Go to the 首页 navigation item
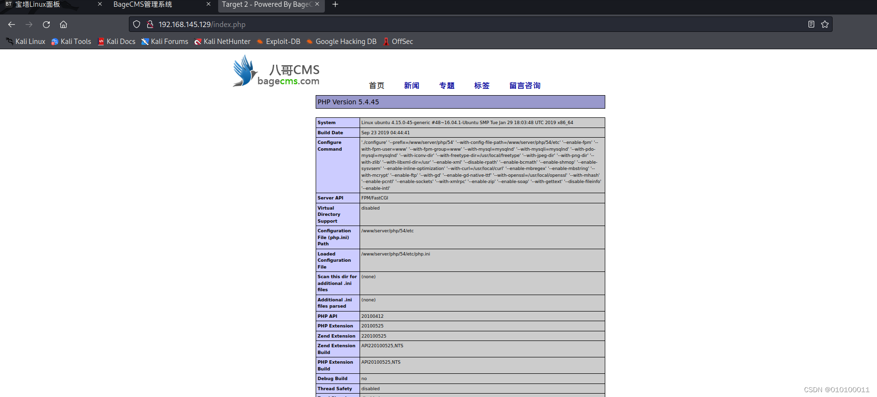 (376, 85)
